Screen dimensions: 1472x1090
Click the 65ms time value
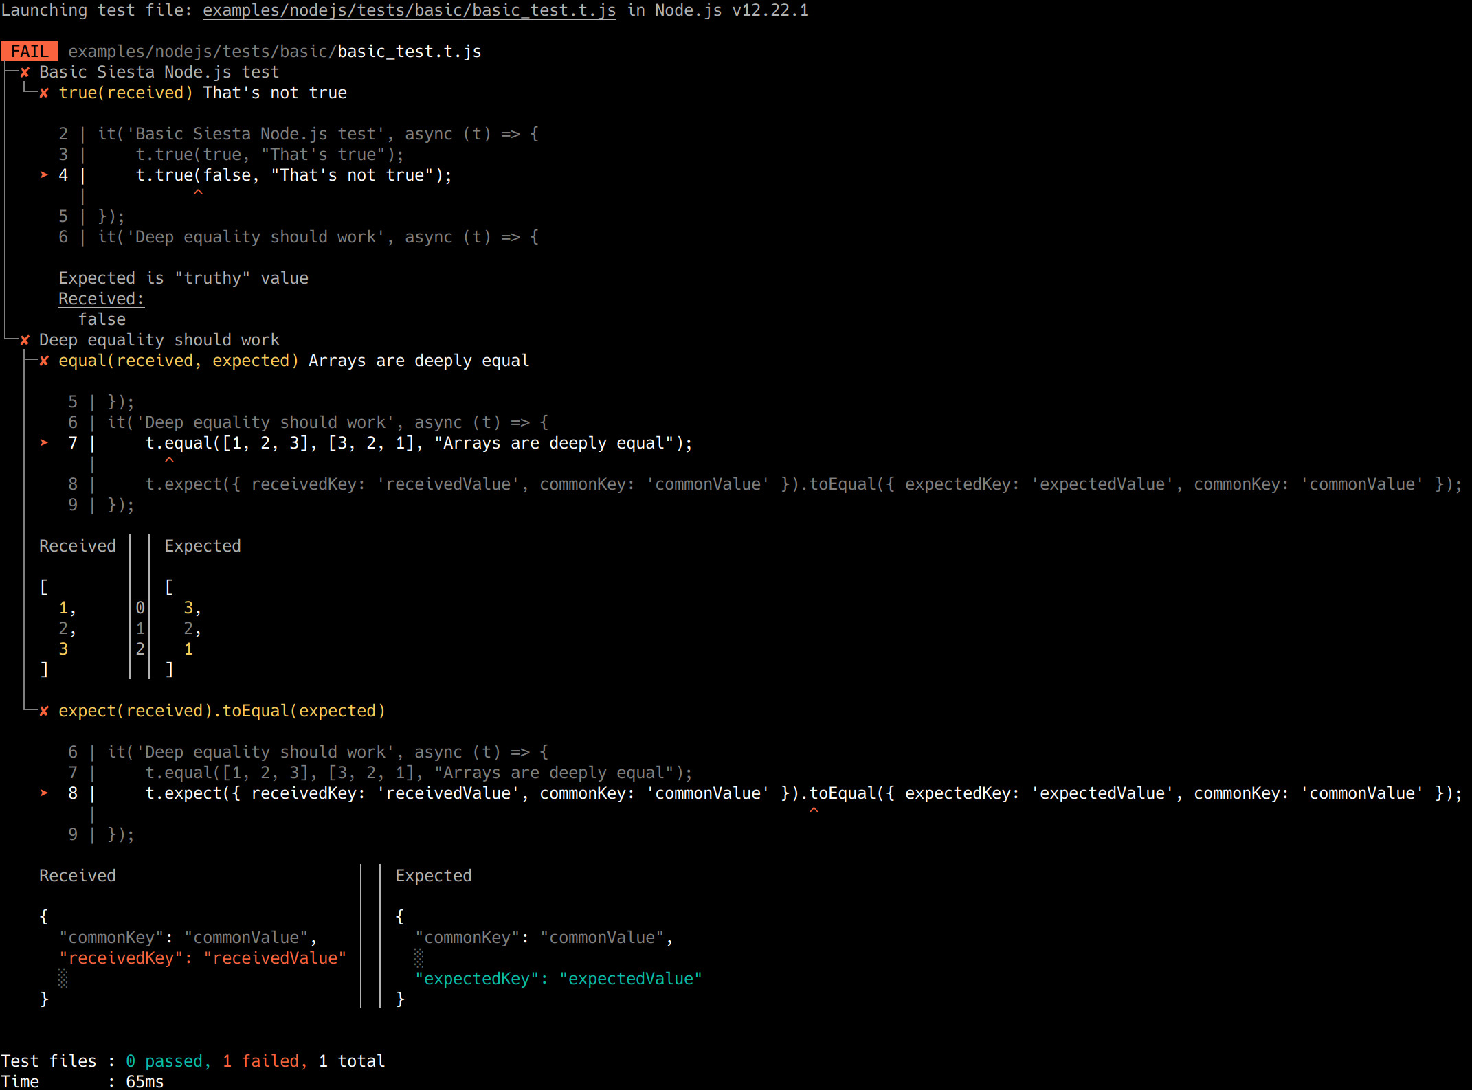[x=144, y=1082]
